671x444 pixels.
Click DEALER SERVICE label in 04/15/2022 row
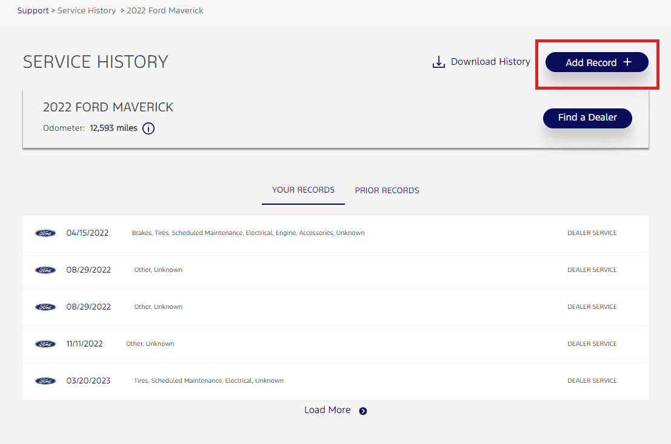(x=592, y=233)
